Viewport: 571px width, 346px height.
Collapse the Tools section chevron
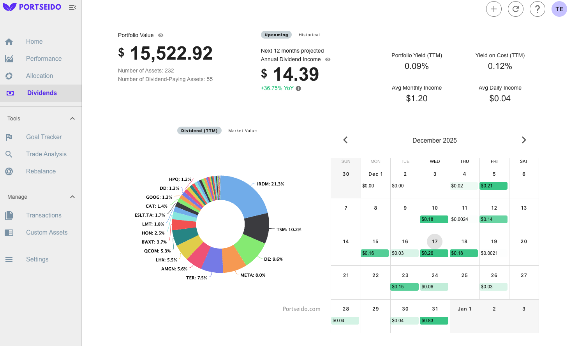(x=72, y=118)
